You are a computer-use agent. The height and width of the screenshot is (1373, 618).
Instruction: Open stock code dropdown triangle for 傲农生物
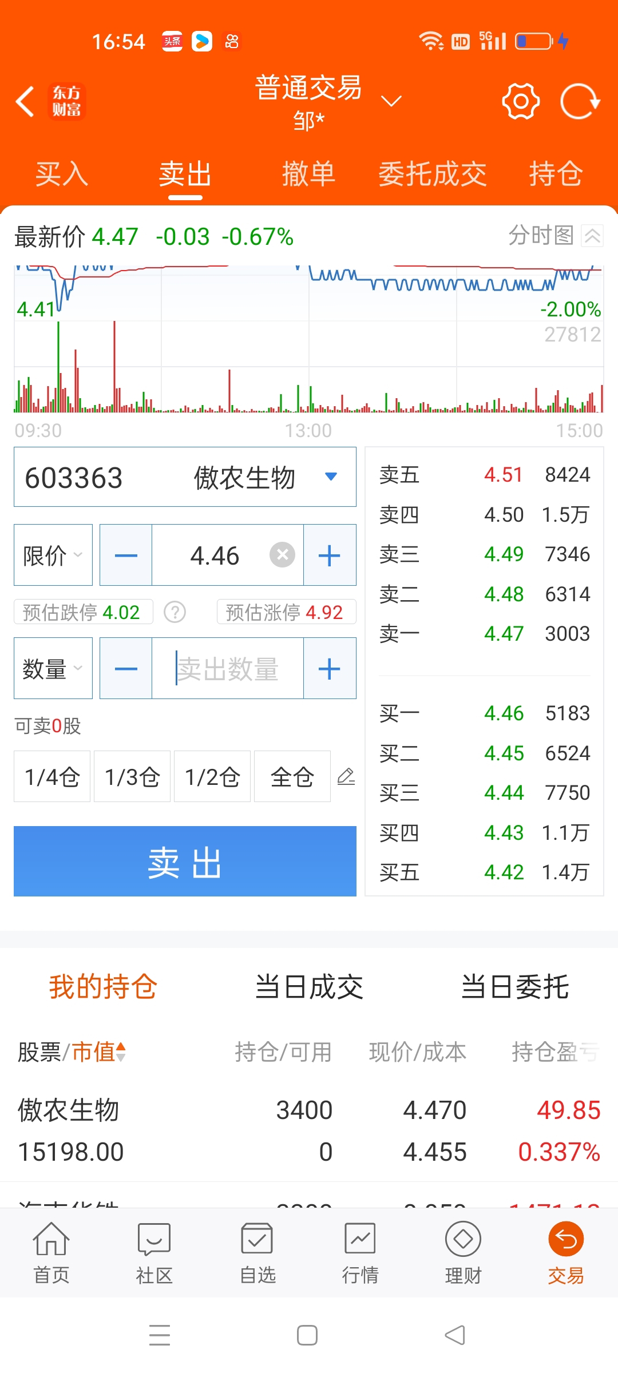click(331, 477)
